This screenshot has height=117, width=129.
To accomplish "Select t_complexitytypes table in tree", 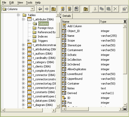I will [44, 71].
